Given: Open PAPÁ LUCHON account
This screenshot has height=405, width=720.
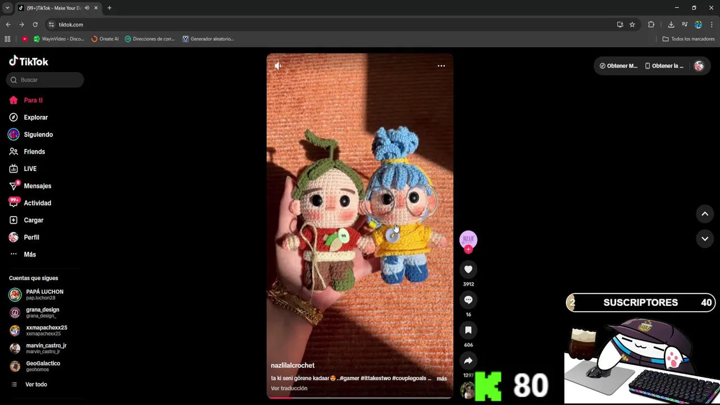Looking at the screenshot, I should coord(45,294).
